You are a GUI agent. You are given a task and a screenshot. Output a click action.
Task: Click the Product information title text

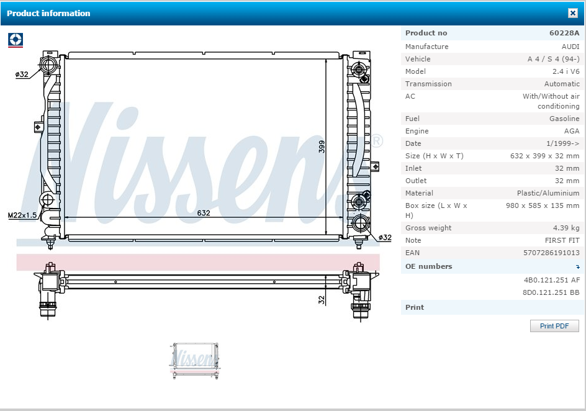[x=48, y=13]
